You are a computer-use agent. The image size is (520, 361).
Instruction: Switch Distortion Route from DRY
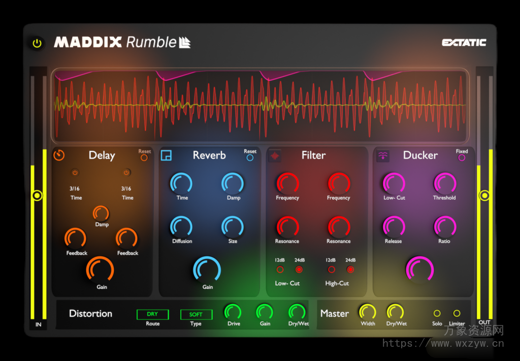[152, 314]
